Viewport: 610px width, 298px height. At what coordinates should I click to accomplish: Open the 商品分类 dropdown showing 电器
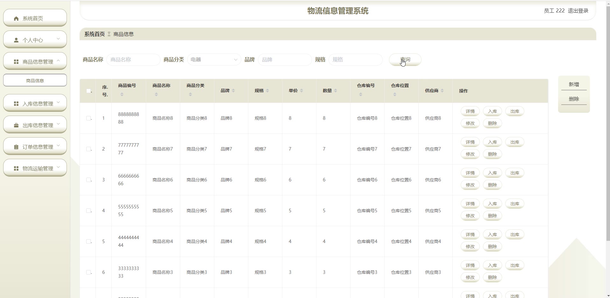tap(214, 60)
